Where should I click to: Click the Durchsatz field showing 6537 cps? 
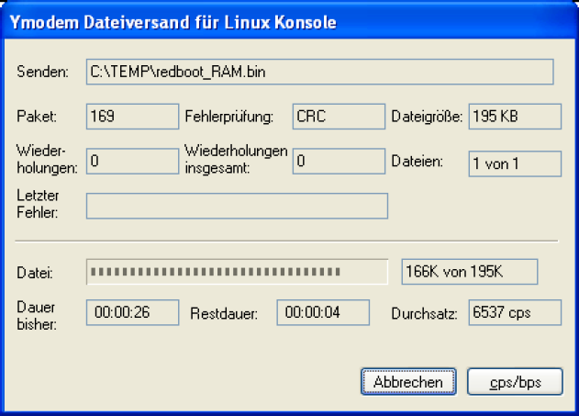[x=514, y=312]
